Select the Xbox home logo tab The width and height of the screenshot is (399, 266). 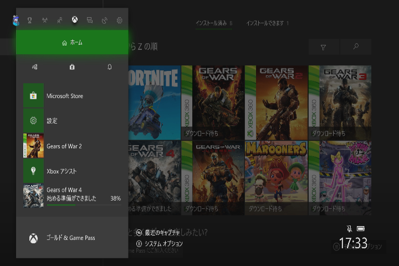point(75,19)
